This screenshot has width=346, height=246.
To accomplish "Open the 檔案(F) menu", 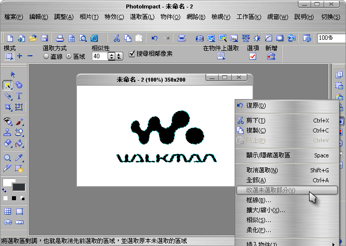I will click(13, 17).
